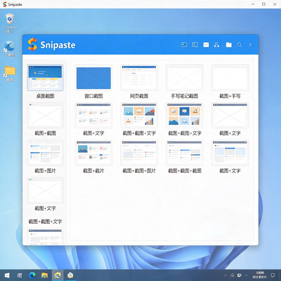
Task: Show hidden tray icons chevron
Action: point(226,275)
